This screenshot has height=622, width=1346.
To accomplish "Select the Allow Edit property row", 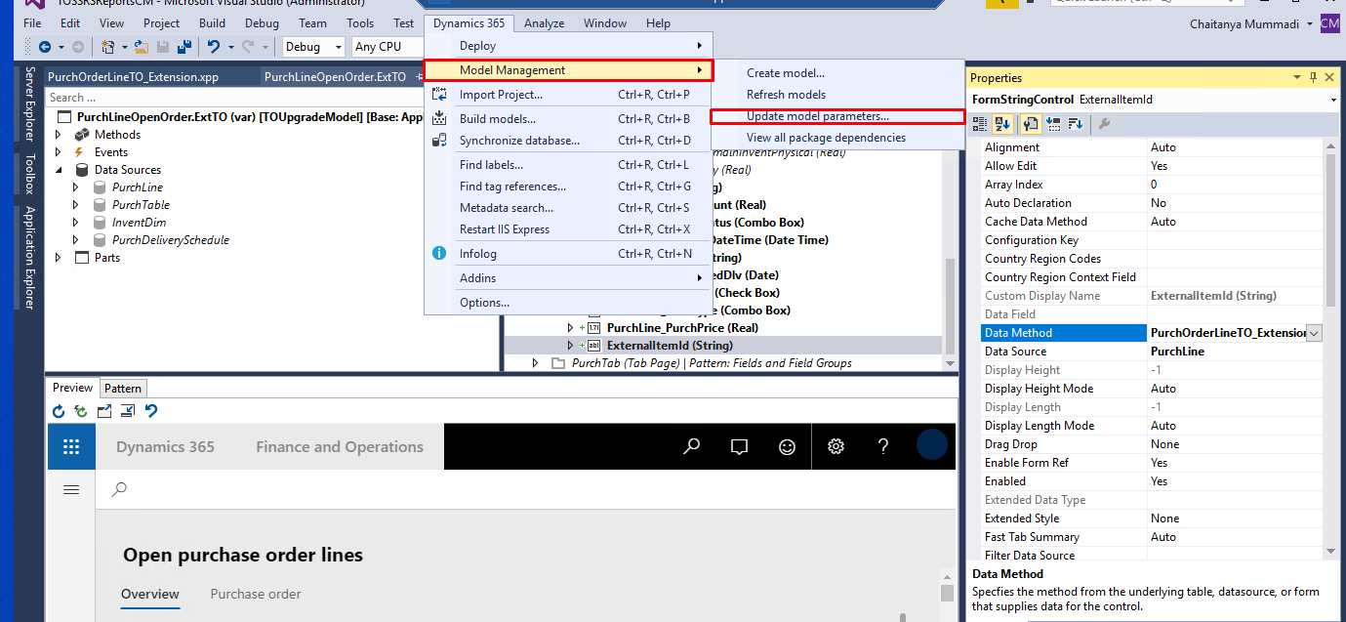I will [x=1153, y=166].
